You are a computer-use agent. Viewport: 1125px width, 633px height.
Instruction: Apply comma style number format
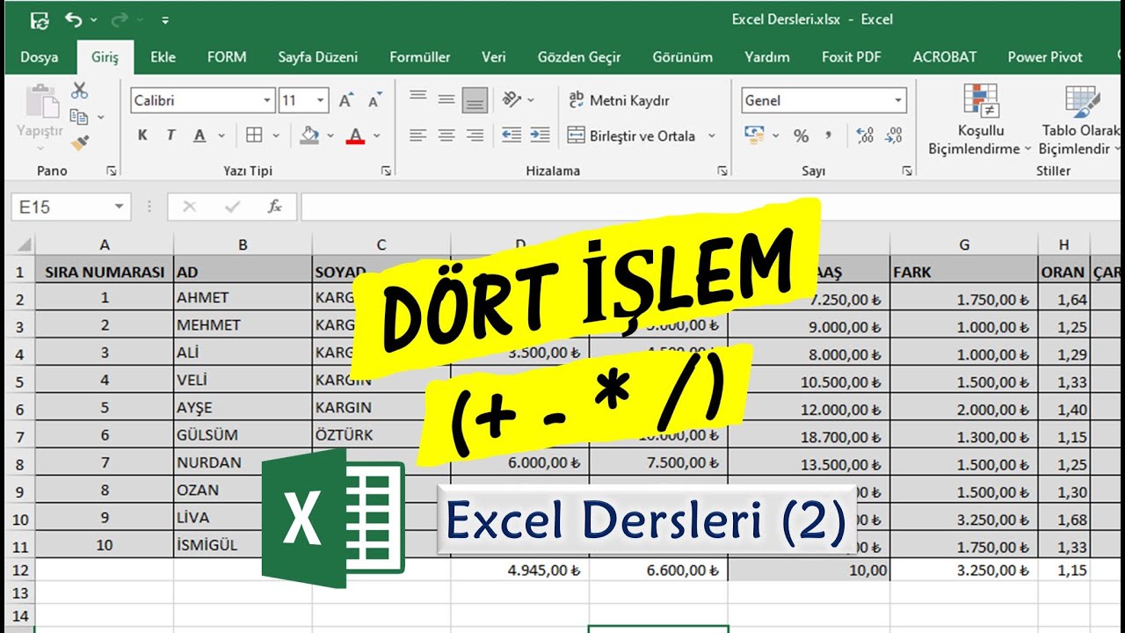pyautogui.click(x=828, y=135)
